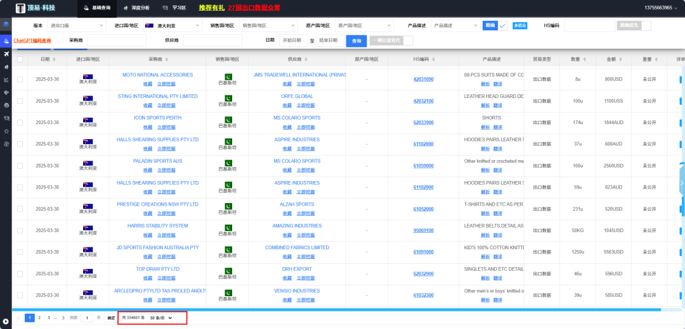Check the ICON SPORTS PERTH row checkbox
The image size is (685, 329).
pyautogui.click(x=20, y=123)
